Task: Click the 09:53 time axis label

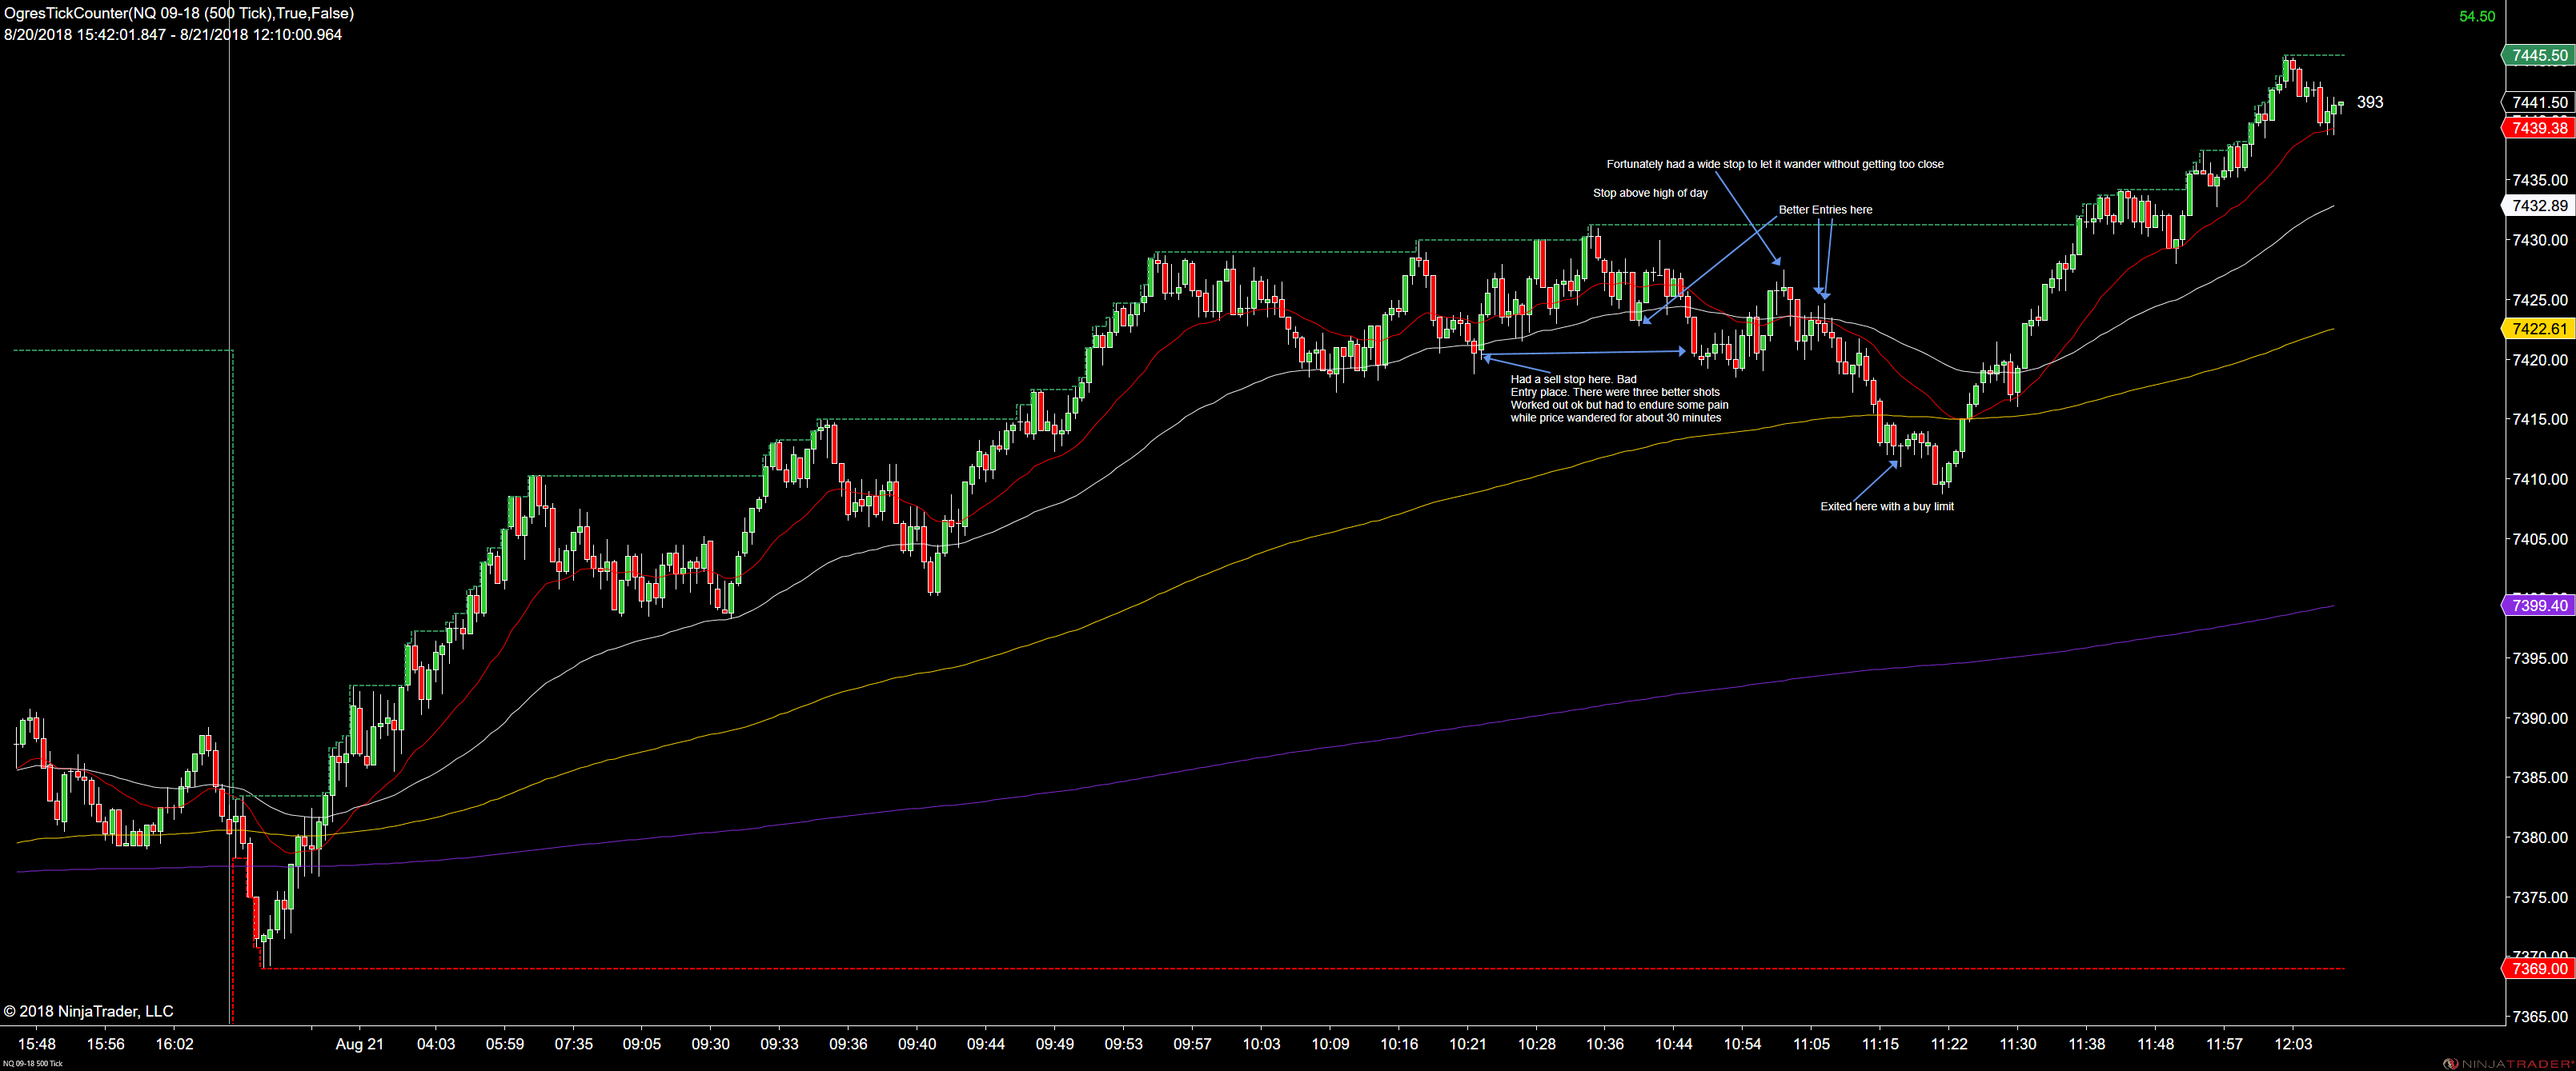Action: pos(1124,1044)
